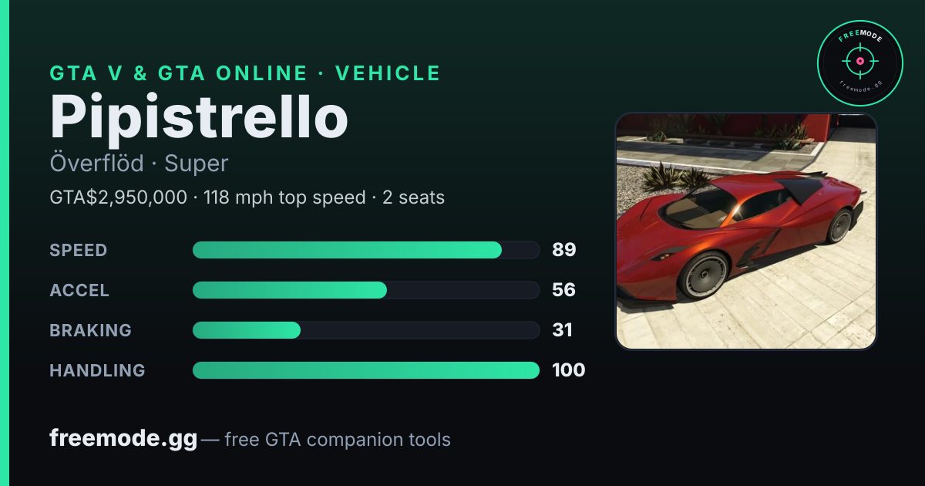Click the Överflöd · Super manufacturer line
925x486 pixels.
click(139, 164)
